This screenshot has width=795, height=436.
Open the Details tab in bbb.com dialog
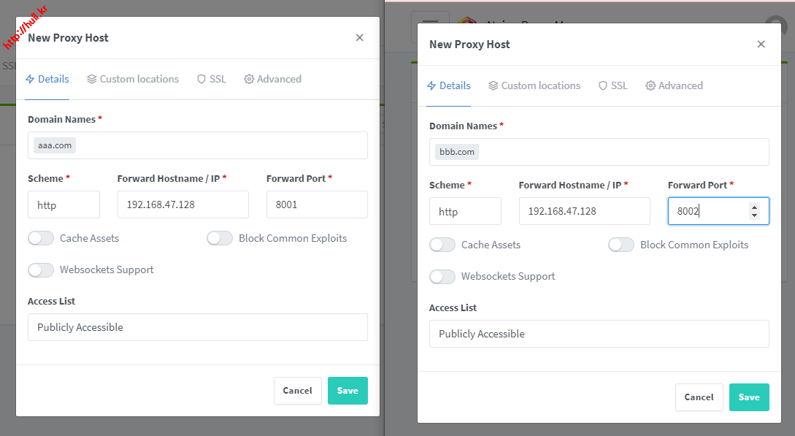tap(454, 85)
